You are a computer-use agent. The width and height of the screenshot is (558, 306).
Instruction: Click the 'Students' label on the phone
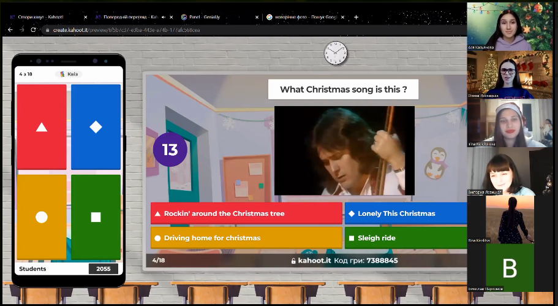(32, 269)
